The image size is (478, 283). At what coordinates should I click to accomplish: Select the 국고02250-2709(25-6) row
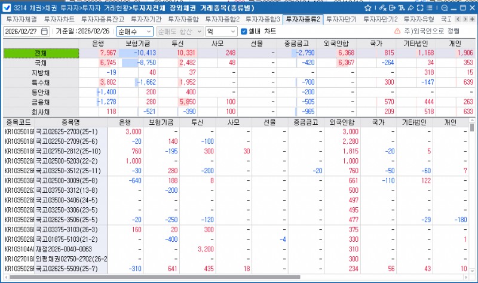pos(235,141)
